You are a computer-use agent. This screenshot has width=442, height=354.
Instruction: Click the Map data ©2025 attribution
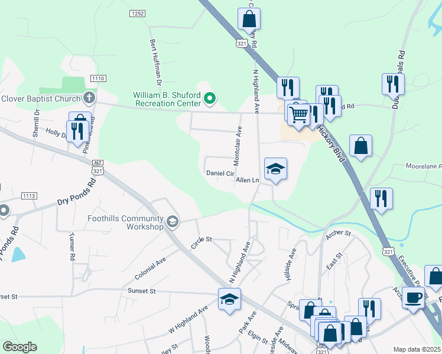click(x=417, y=349)
